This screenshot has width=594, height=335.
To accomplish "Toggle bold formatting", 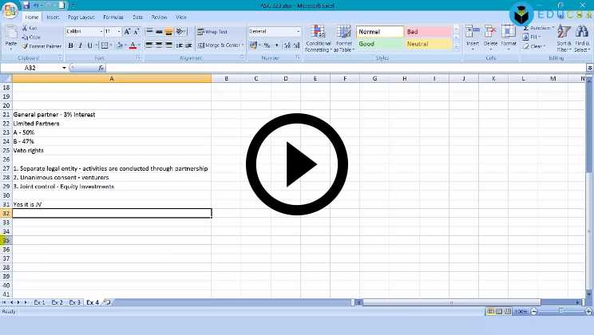I will pos(70,45).
